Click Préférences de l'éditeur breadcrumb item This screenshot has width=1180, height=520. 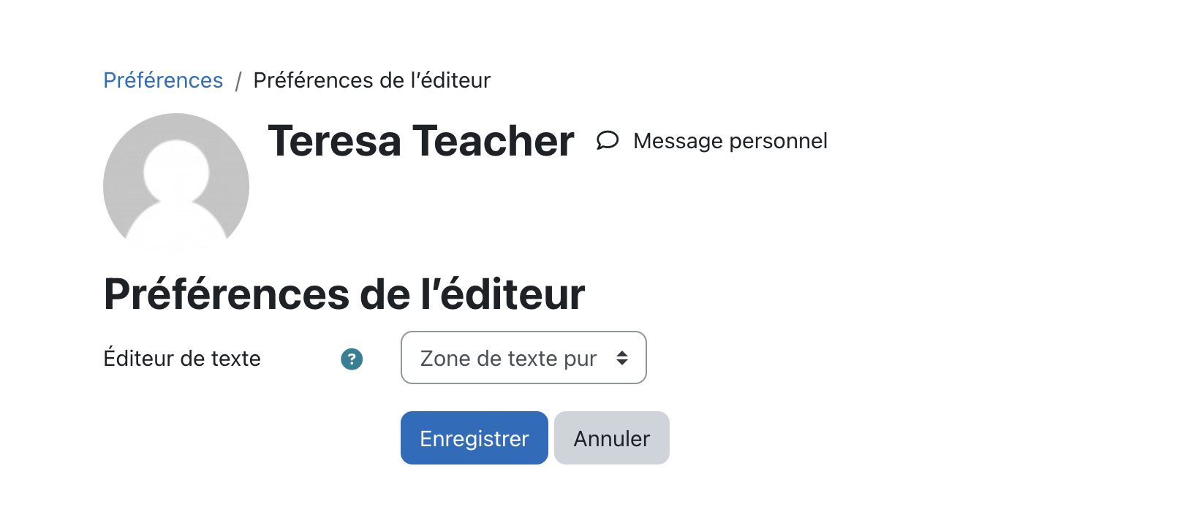(x=371, y=80)
